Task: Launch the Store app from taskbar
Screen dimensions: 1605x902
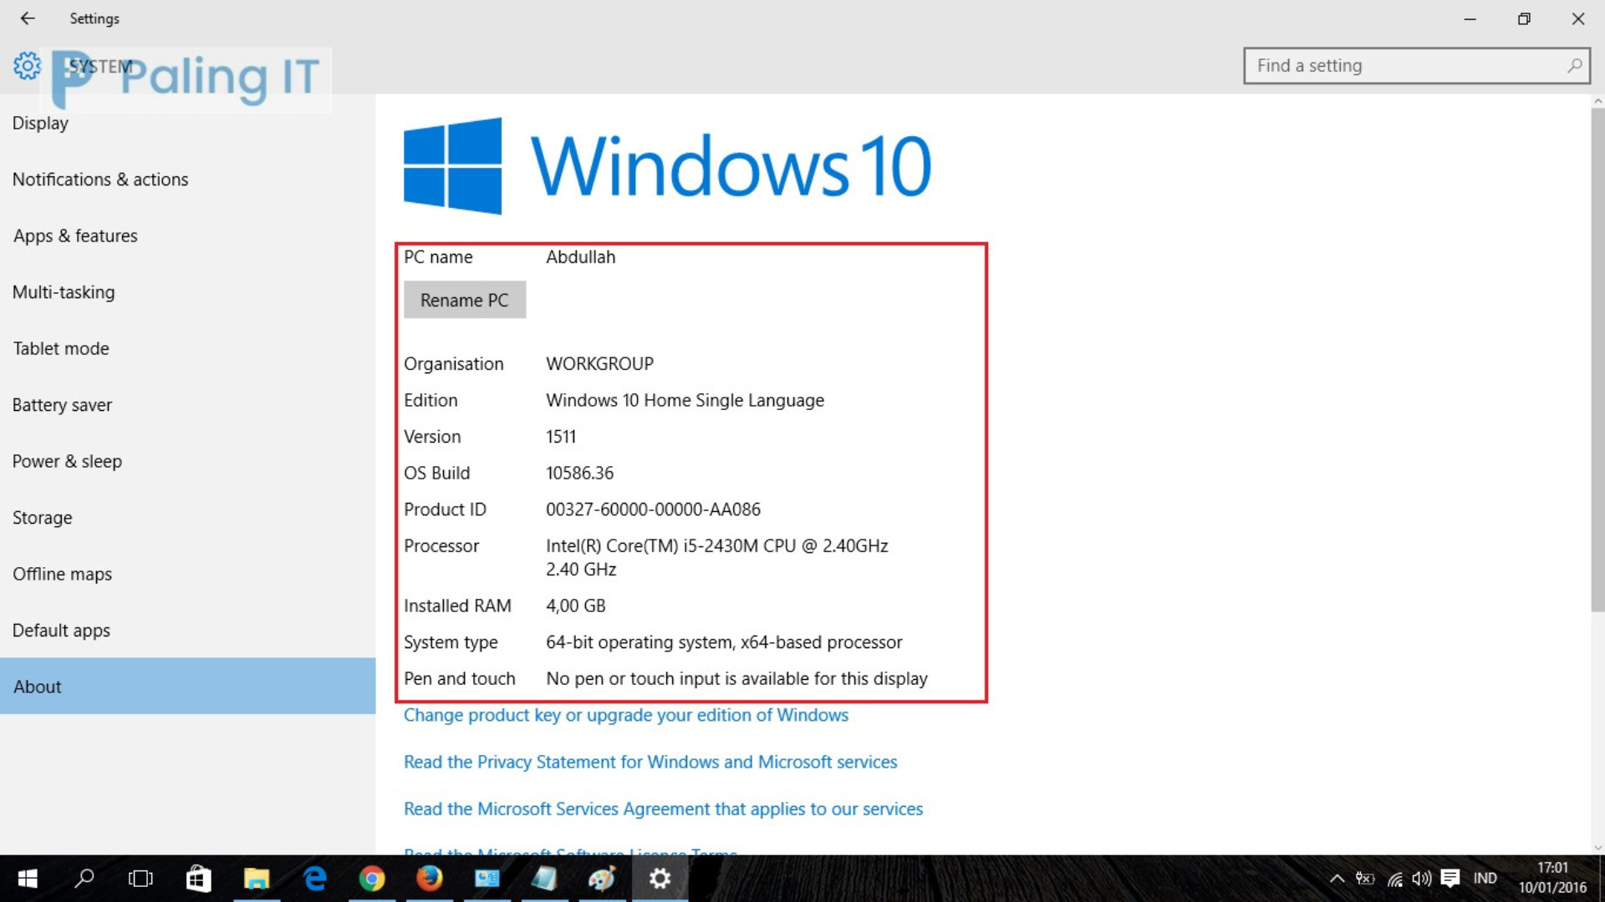Action: [x=198, y=879]
